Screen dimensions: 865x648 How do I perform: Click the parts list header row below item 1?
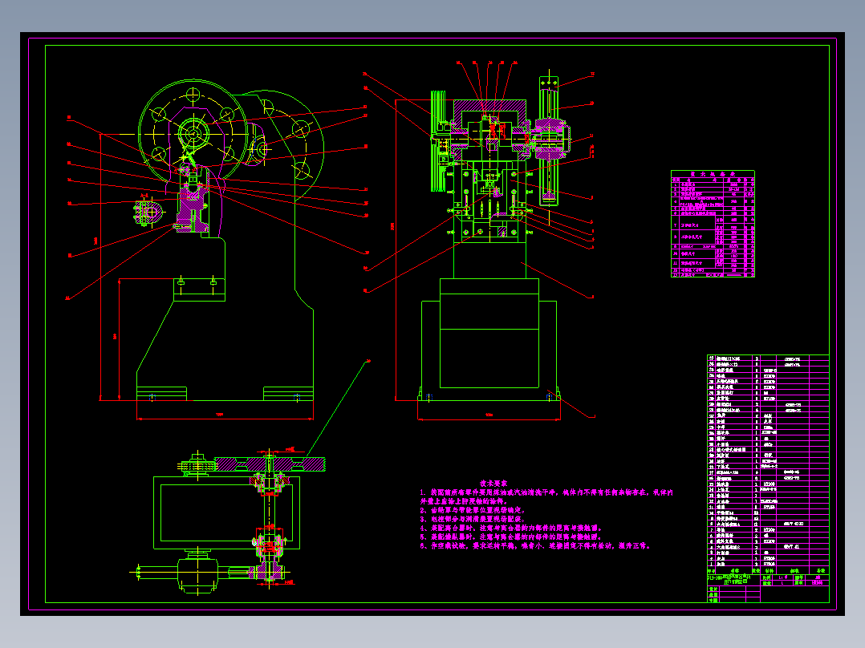tap(768, 571)
